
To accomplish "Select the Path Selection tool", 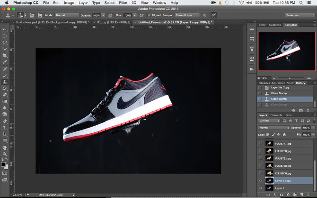I will point(5,134).
